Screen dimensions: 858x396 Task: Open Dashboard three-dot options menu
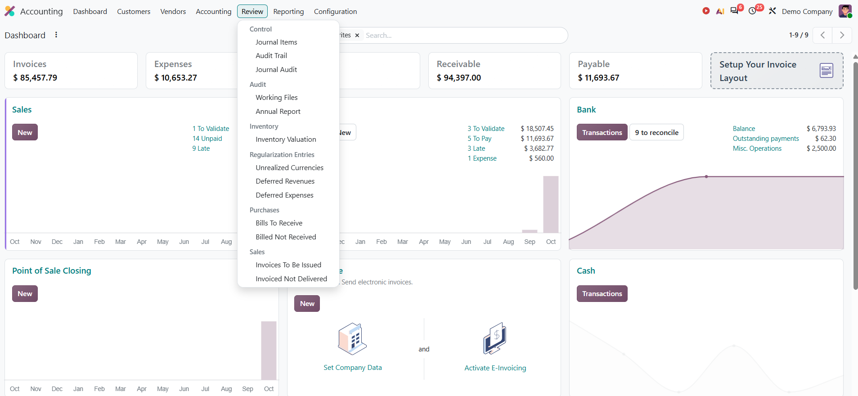56,35
